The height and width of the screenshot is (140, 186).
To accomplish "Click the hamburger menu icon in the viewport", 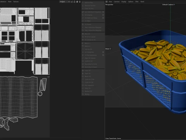I will 107,2.
